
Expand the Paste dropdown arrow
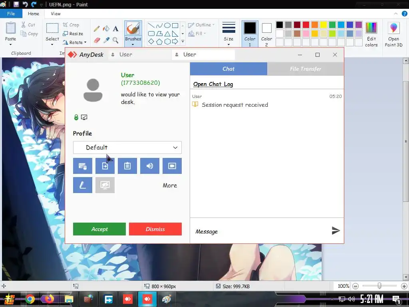pyautogui.click(x=11, y=45)
